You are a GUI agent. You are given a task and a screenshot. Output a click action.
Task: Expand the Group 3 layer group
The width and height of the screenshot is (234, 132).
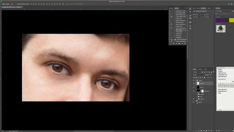point(197,94)
